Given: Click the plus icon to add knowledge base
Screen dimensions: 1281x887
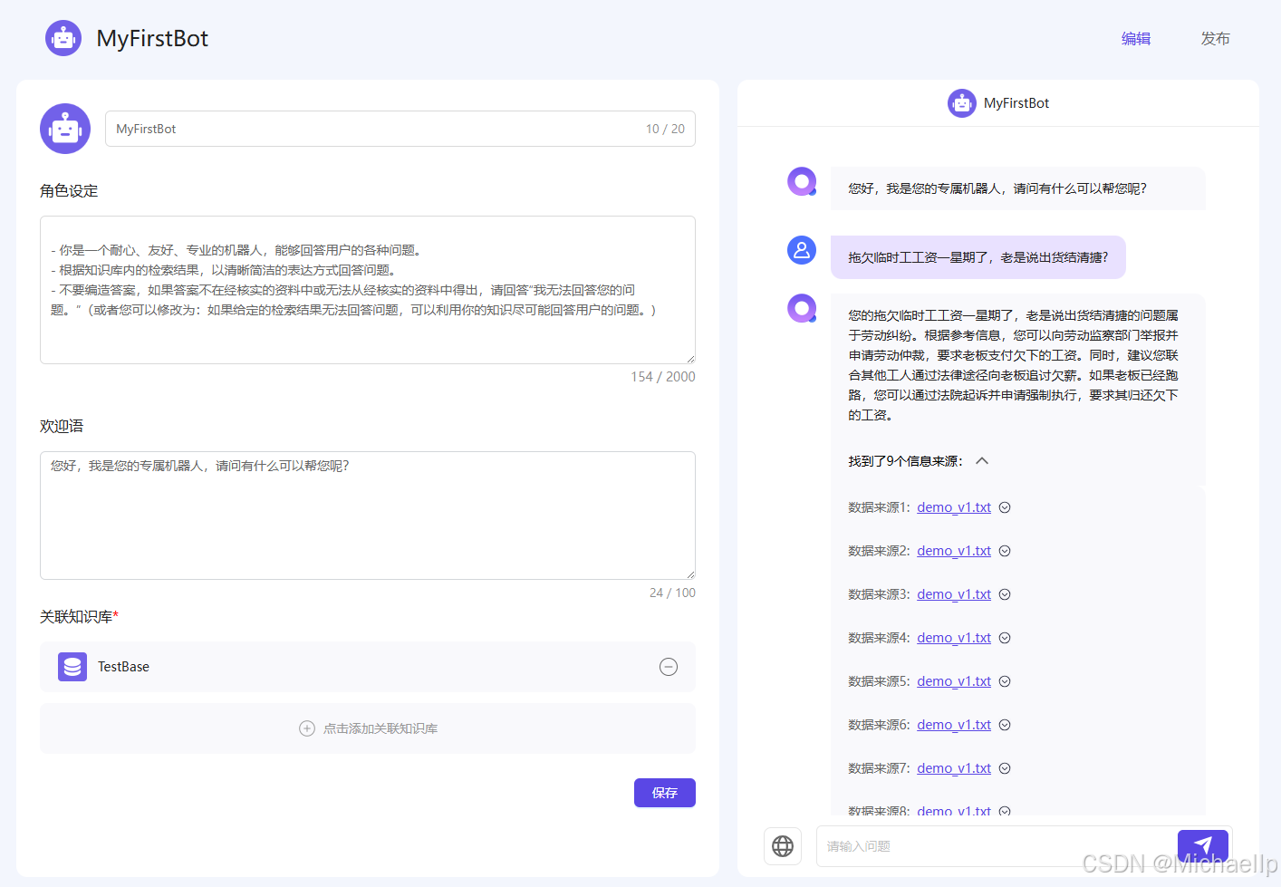Looking at the screenshot, I should click(x=307, y=728).
